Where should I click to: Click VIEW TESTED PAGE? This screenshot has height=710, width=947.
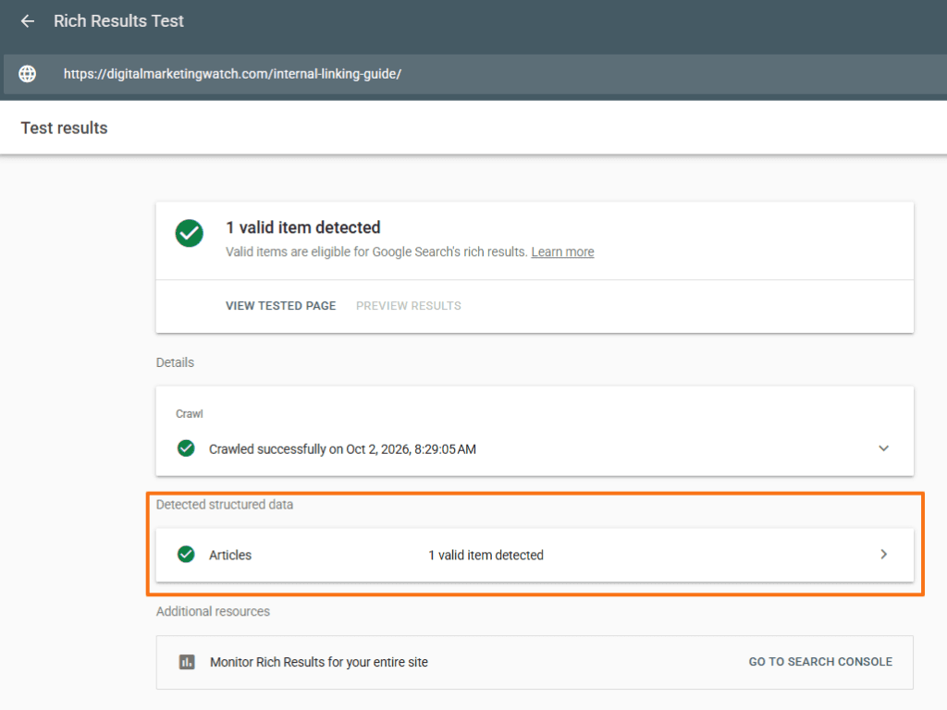point(281,306)
